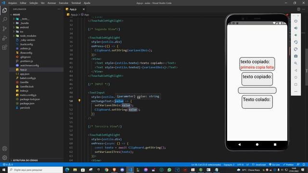Tap the first 'texto copiado' box with red text
The height and width of the screenshot is (173, 308).
coord(257,64)
